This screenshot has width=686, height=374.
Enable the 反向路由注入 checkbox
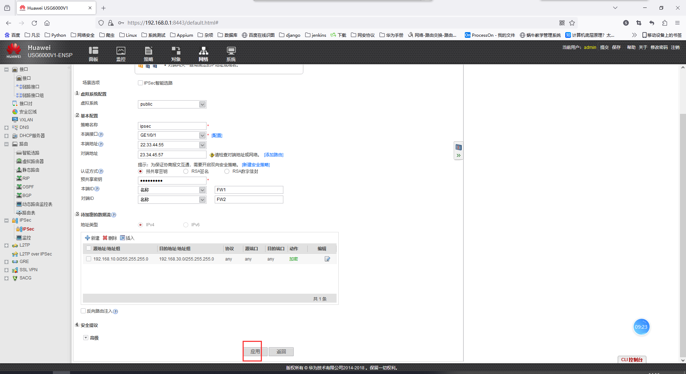coord(83,311)
